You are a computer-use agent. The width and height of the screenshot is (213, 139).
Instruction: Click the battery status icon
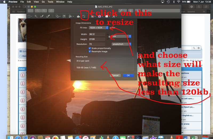(189, 2)
